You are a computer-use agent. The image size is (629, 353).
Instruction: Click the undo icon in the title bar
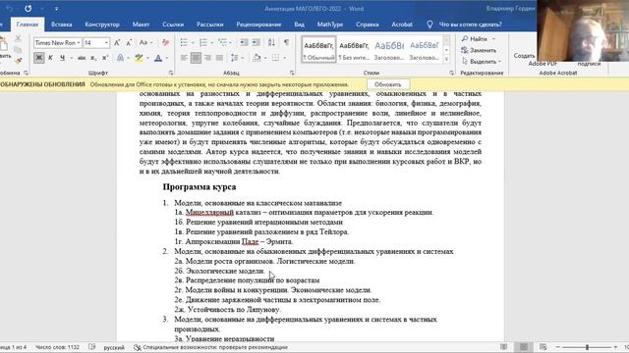pos(9,9)
